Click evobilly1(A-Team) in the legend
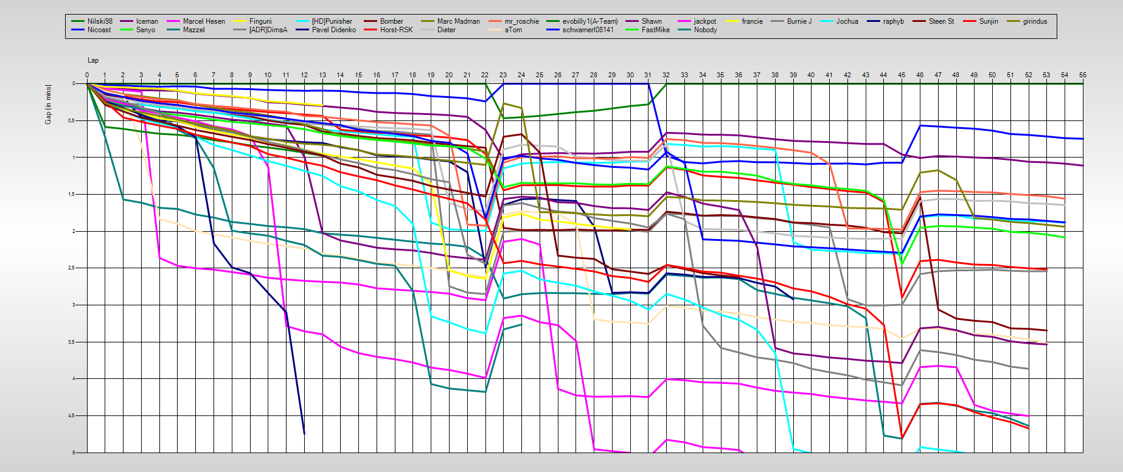 click(x=589, y=21)
